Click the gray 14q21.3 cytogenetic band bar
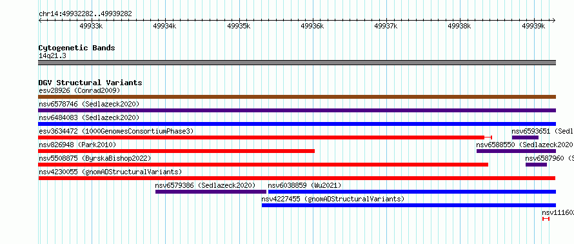The width and height of the screenshot is (574, 244). (297, 63)
